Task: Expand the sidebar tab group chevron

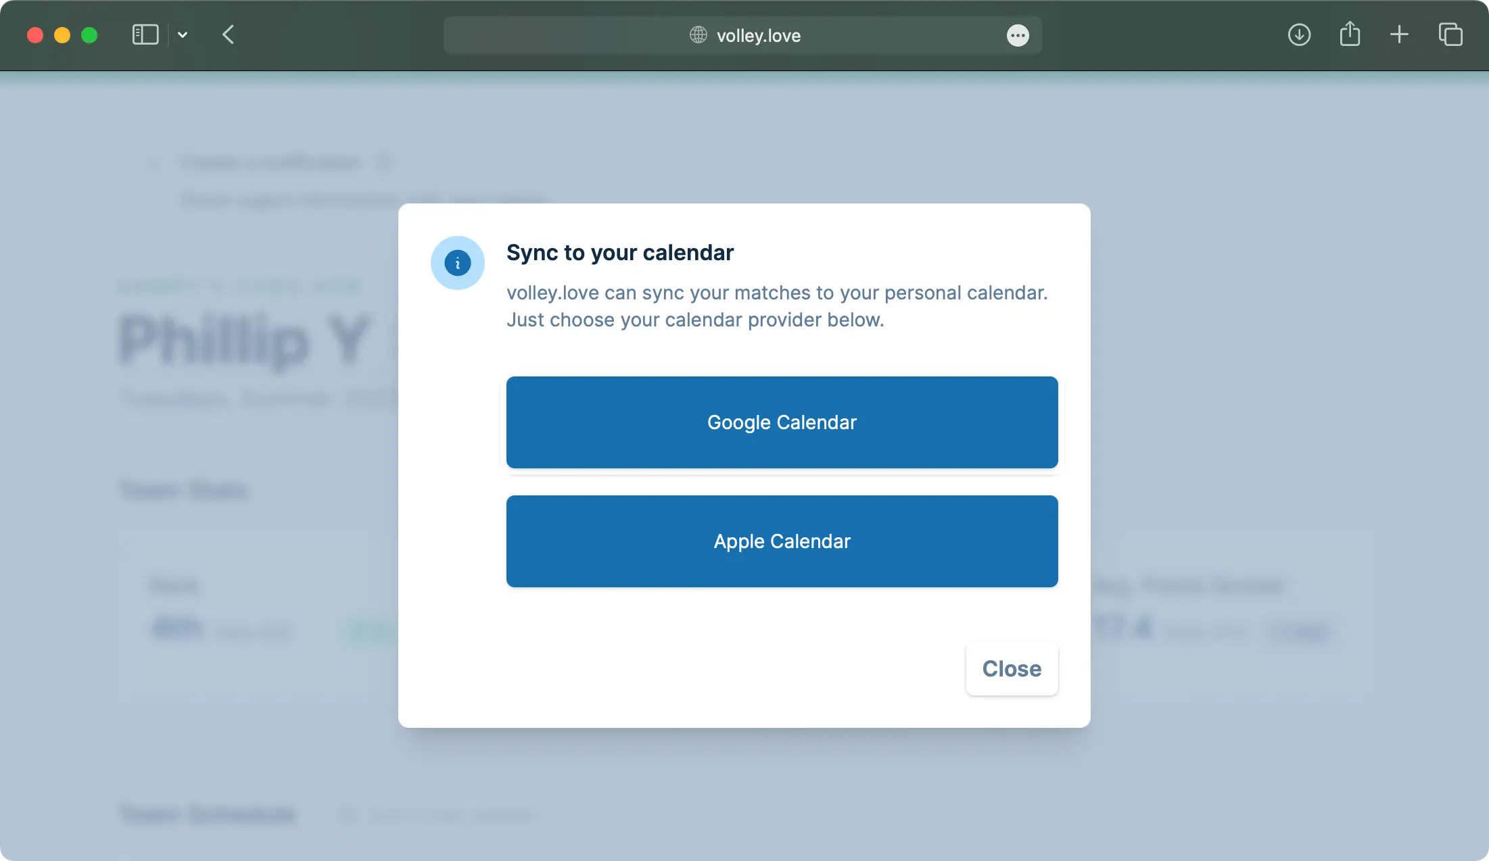Action: click(183, 35)
